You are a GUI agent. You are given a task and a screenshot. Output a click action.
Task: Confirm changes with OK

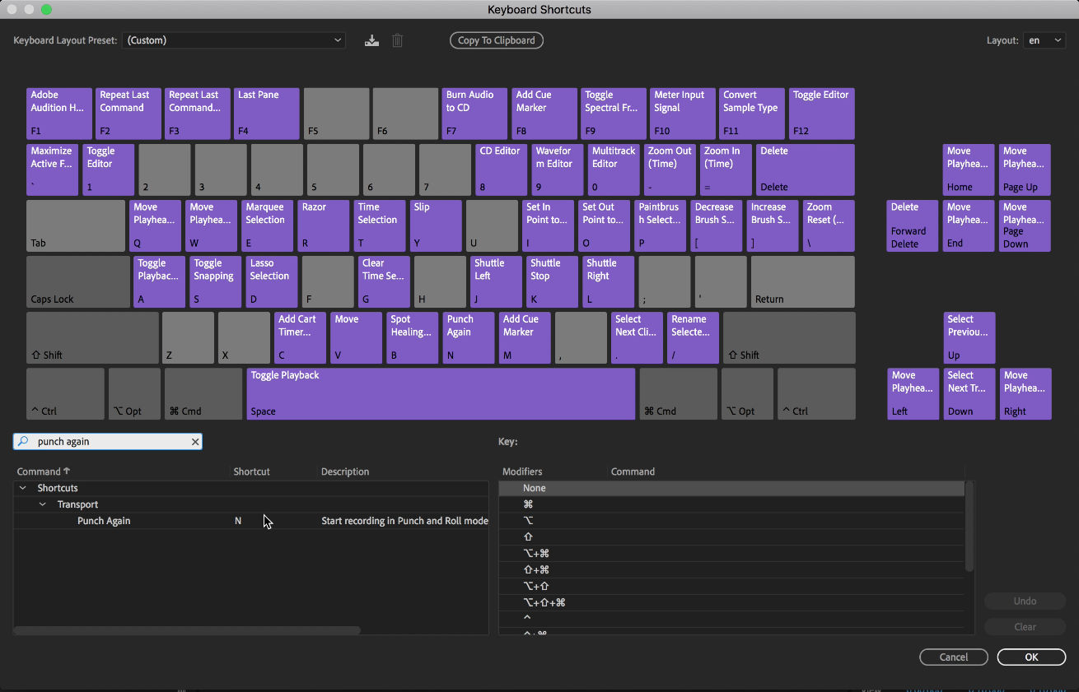(x=1031, y=657)
